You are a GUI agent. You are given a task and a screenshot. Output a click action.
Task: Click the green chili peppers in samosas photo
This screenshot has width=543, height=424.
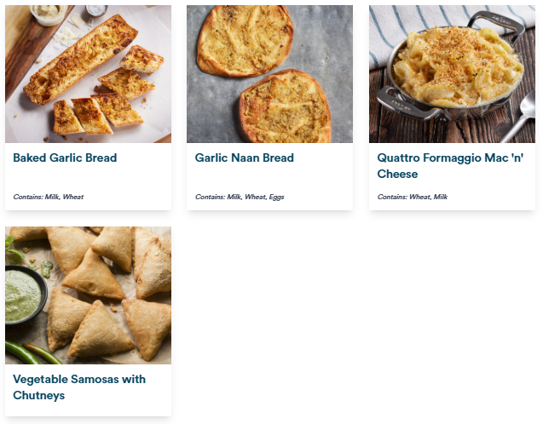pos(32,352)
